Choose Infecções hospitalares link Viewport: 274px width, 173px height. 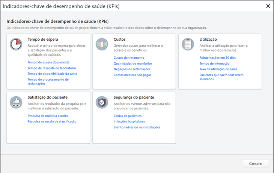129,121
